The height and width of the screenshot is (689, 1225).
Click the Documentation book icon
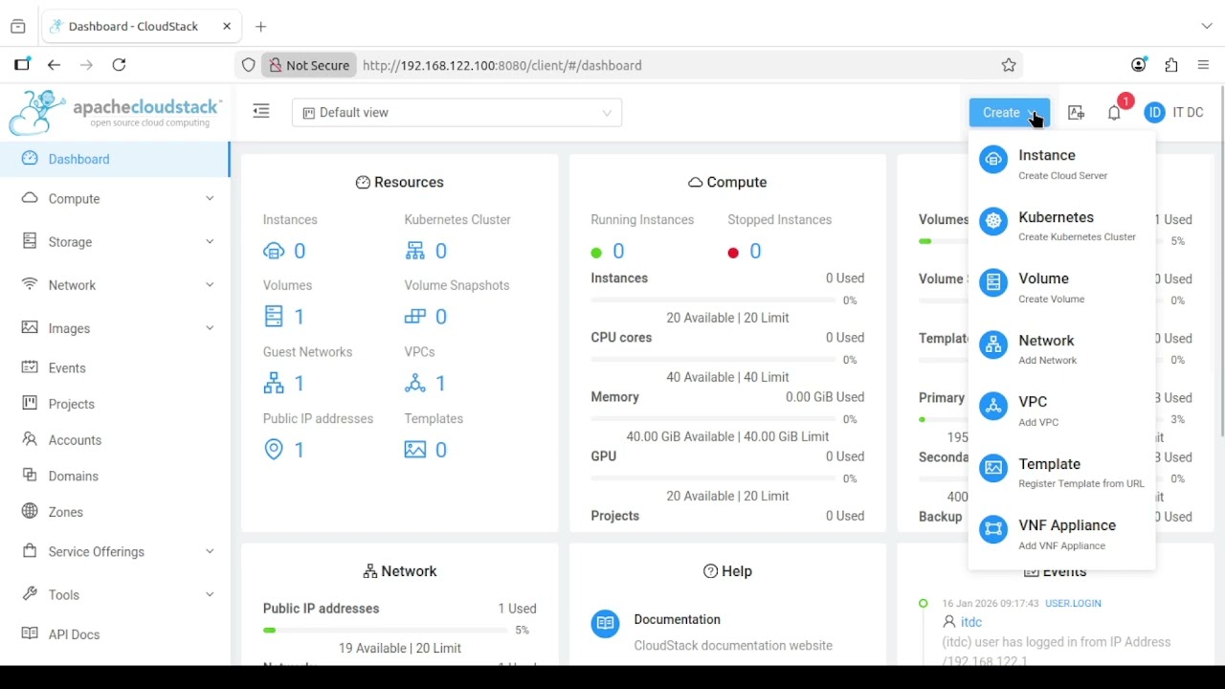[605, 624]
